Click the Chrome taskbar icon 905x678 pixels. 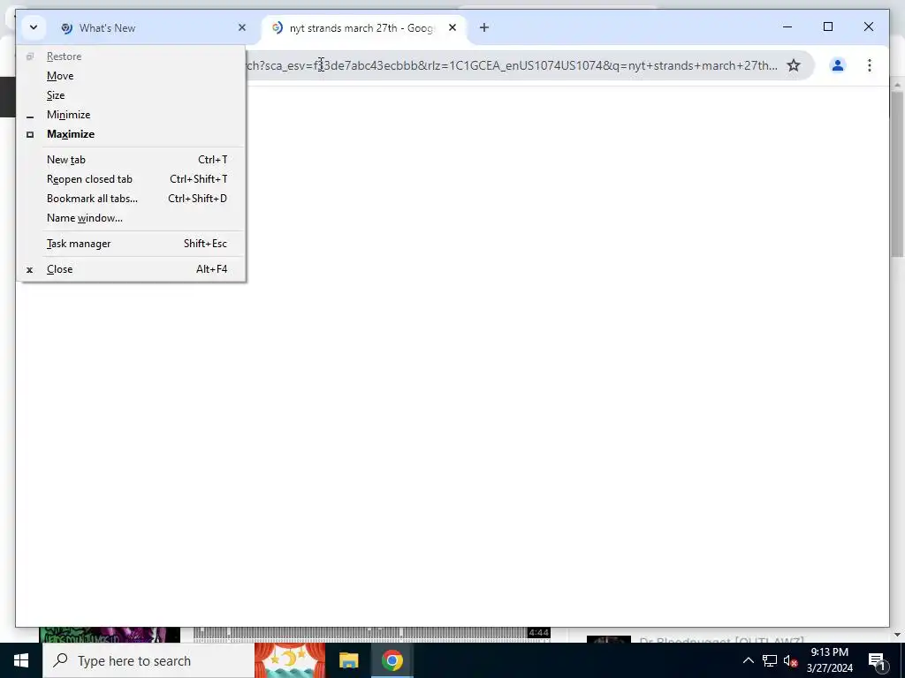(x=392, y=660)
